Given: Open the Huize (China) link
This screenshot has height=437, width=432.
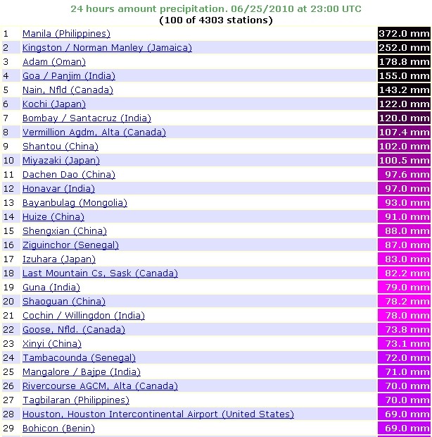Looking at the screenshot, I should [53, 217].
